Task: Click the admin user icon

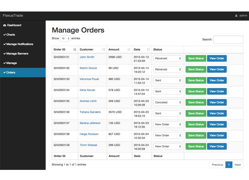Action: click(236, 16)
